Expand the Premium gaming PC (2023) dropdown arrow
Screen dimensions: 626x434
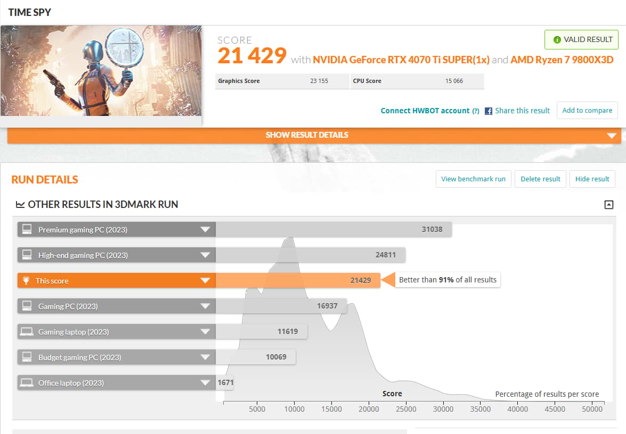pos(205,230)
